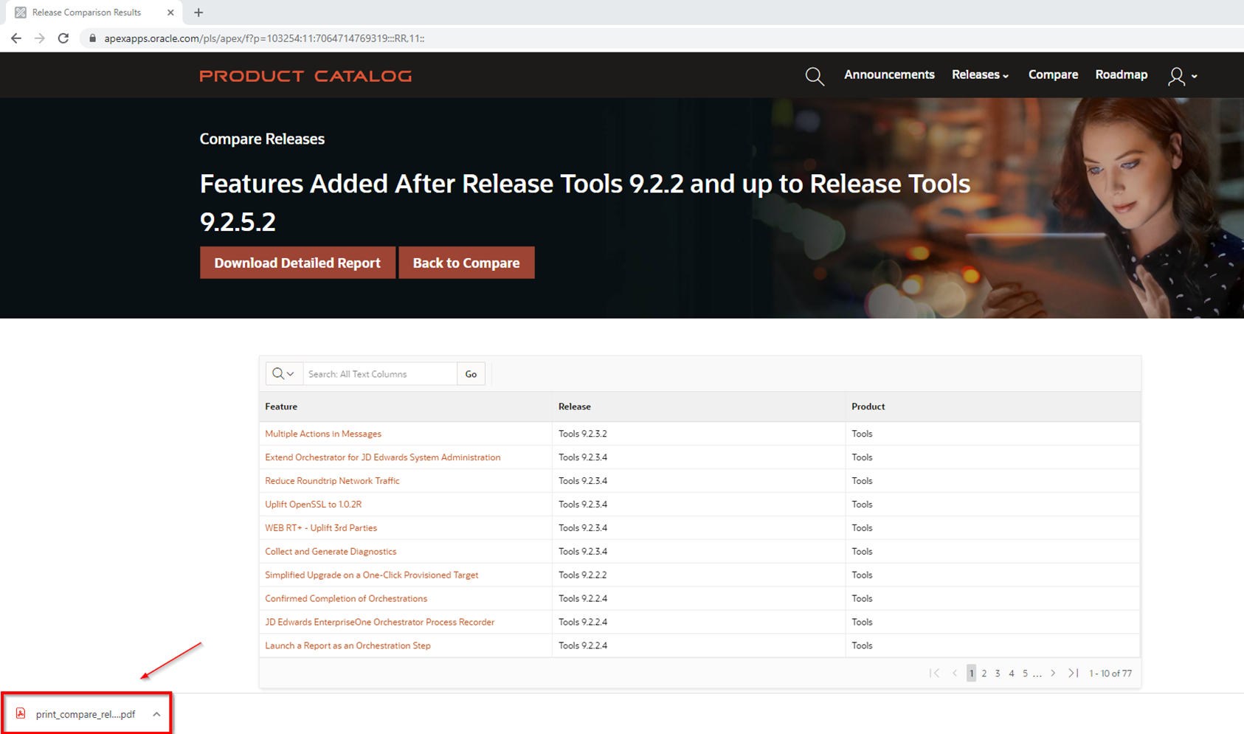Open the user account menu icon
This screenshot has width=1244, height=734.
tap(1182, 76)
